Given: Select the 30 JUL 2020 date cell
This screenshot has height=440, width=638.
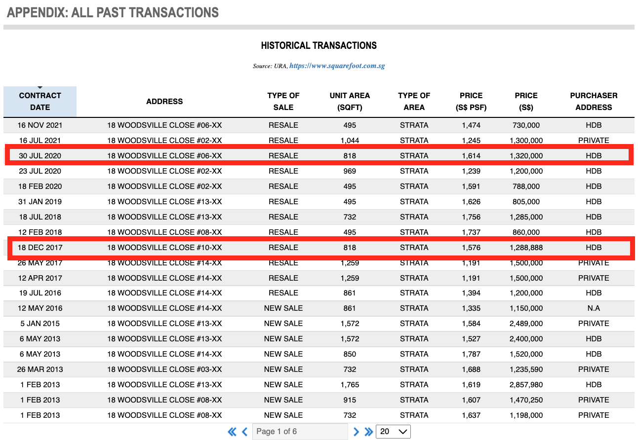Looking at the screenshot, I should [x=40, y=156].
